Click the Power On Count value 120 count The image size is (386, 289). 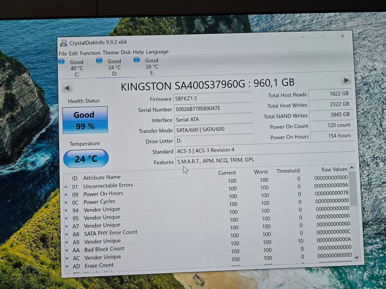(x=332, y=125)
